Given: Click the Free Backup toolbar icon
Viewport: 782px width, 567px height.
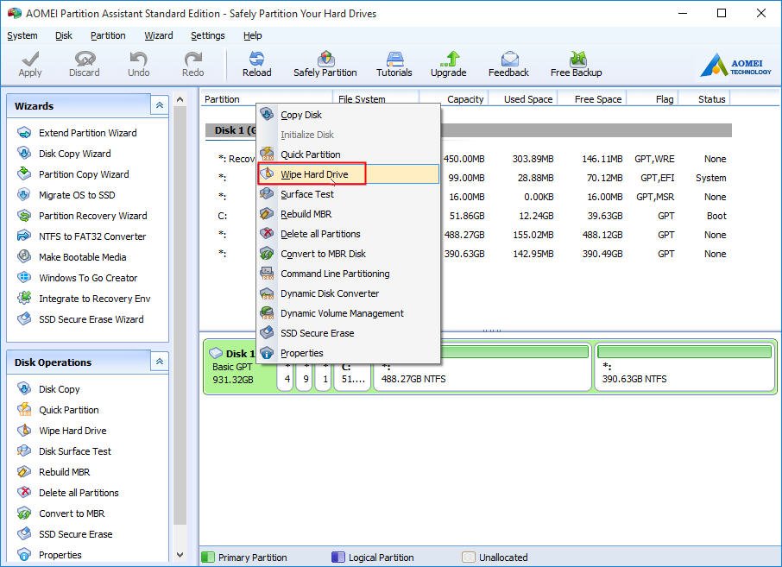Looking at the screenshot, I should (577, 59).
